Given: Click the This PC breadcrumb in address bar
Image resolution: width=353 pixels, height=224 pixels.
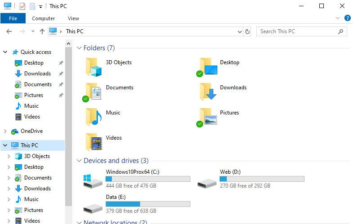Looking at the screenshot, I should coord(75,31).
